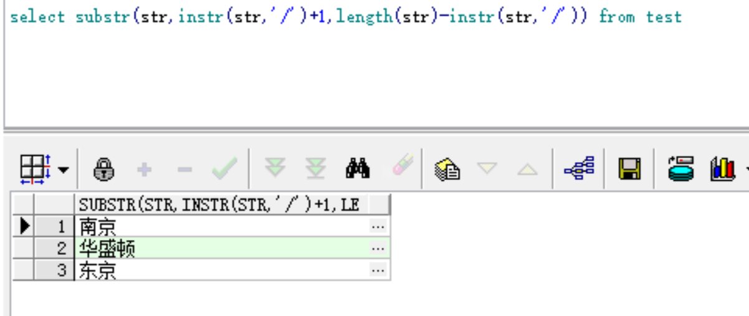Click the insert record plus icon
This screenshot has height=316, width=749.
(145, 169)
